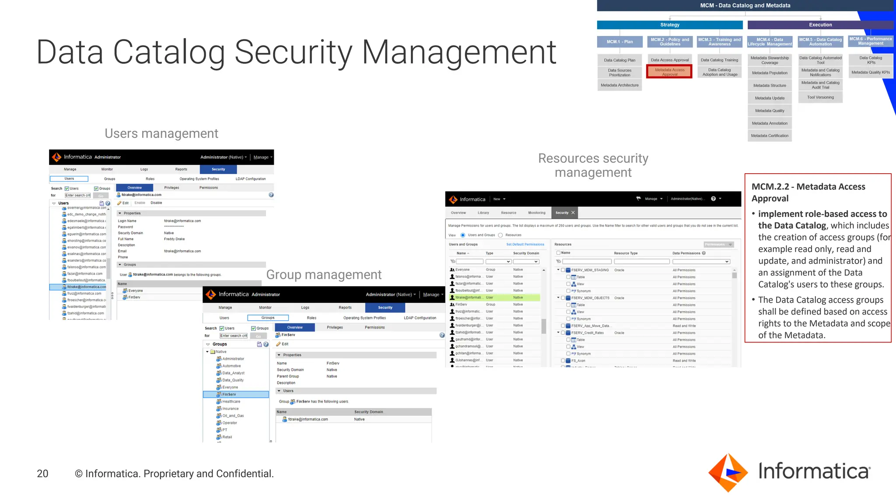Open LDAP Configuration tab in Group management window
The width and height of the screenshot is (896, 504).
(x=420, y=318)
